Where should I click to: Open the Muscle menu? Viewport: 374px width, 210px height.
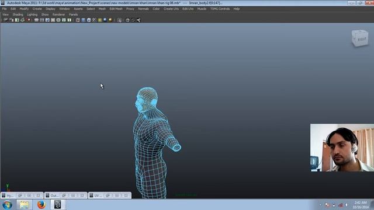coord(202,9)
